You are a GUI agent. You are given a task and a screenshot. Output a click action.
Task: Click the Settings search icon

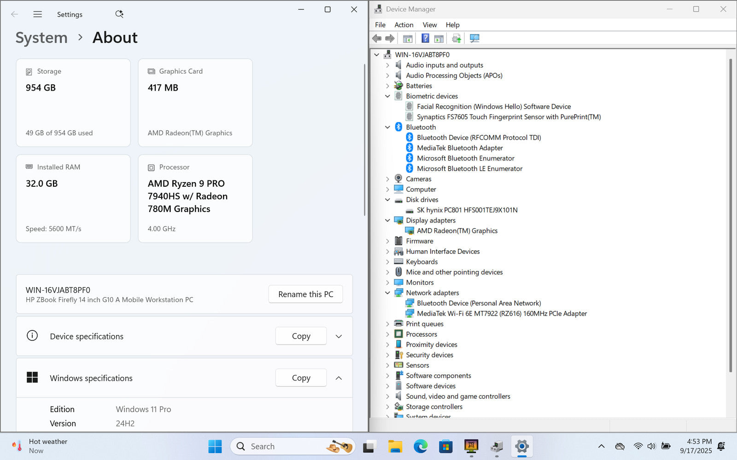[119, 14]
